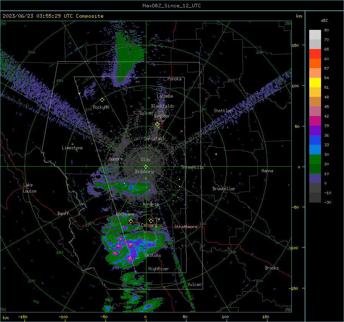This screenshot has width=344, height=322.
Task: Click the Lake Louise label
Action: (x=29, y=188)
